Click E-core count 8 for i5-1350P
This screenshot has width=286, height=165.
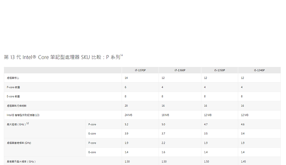(205, 96)
